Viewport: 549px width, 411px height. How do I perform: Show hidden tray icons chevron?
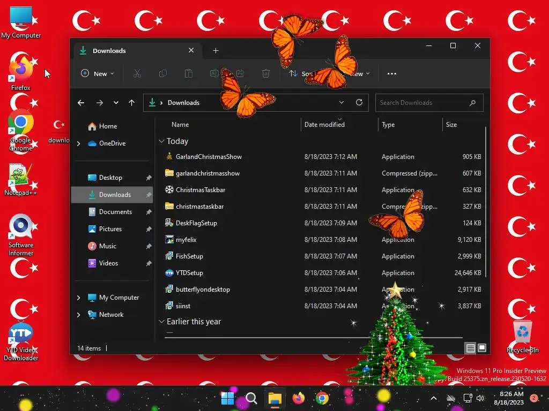coord(433,398)
